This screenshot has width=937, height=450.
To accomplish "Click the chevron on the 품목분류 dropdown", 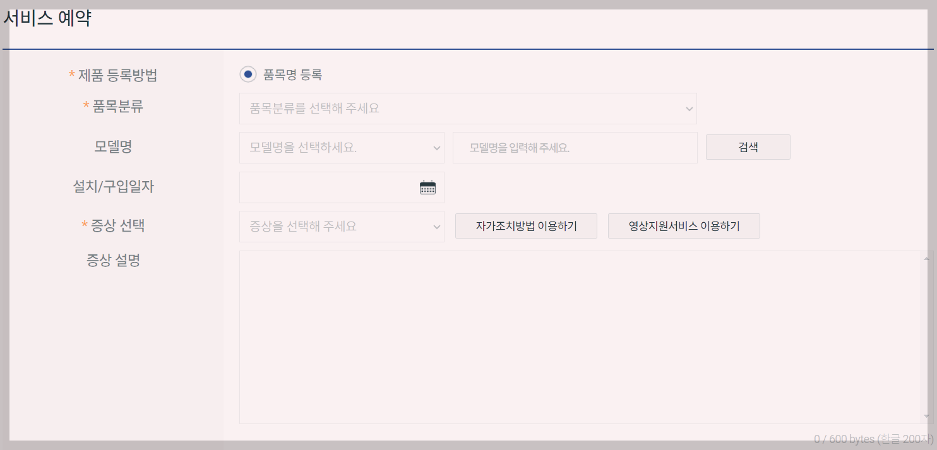I will click(688, 108).
